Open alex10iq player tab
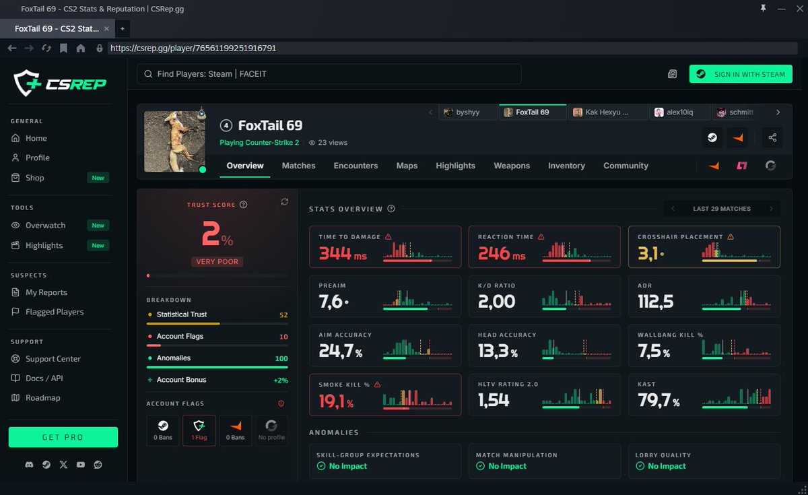The image size is (808, 495). (x=679, y=112)
